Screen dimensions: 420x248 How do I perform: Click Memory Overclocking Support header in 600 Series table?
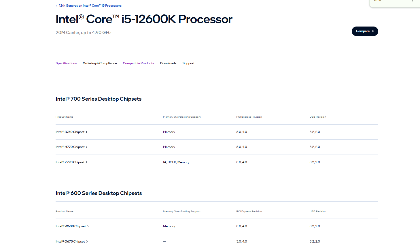click(182, 211)
